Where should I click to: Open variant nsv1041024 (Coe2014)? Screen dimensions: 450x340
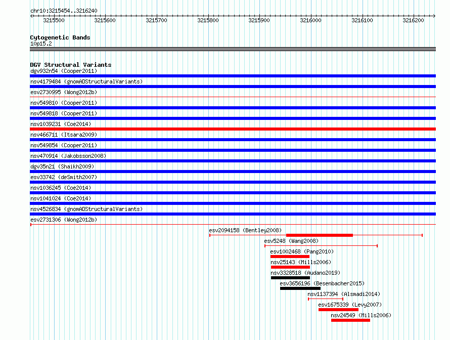(61, 198)
